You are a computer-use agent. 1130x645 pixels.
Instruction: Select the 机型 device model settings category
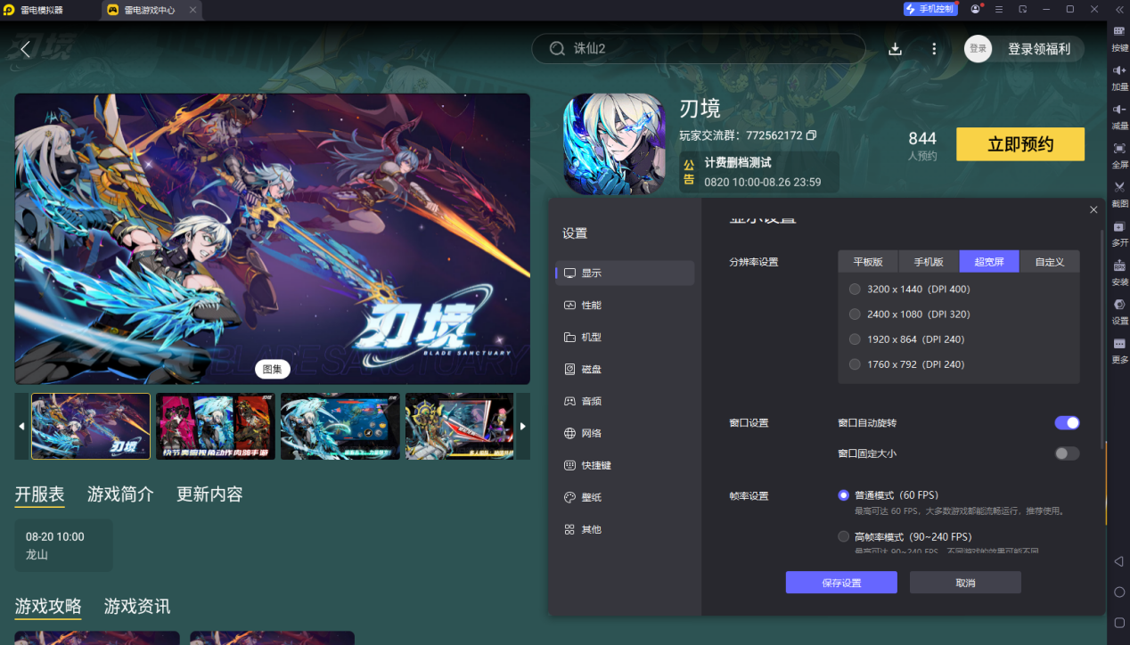[x=625, y=338]
